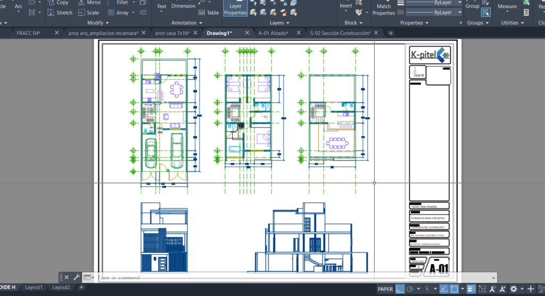
Task: Click the new drawing tab plus button
Action: [391, 33]
